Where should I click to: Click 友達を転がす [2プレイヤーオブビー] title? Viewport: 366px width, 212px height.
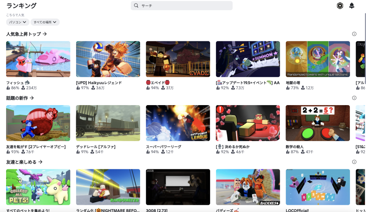[36, 146]
